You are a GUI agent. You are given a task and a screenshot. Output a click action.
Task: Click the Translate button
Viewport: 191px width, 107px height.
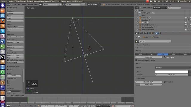(15, 13)
